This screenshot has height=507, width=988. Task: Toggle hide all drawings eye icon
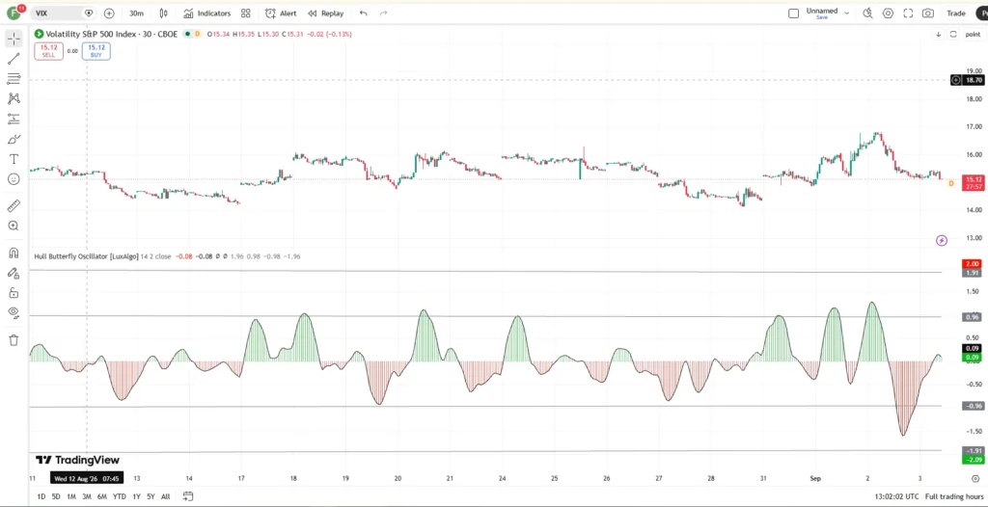14,312
